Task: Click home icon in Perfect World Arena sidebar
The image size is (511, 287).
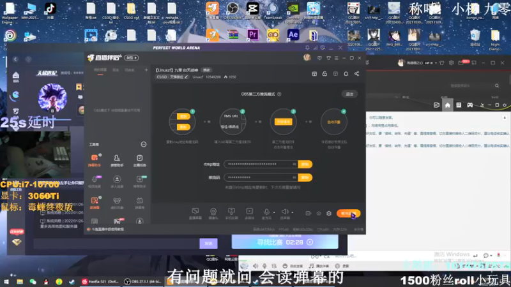Action: 15,77
